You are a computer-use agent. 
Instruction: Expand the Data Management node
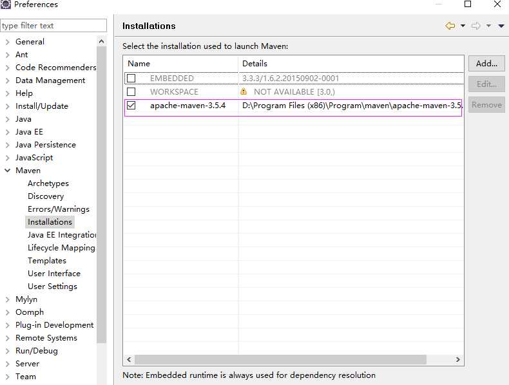click(x=8, y=80)
